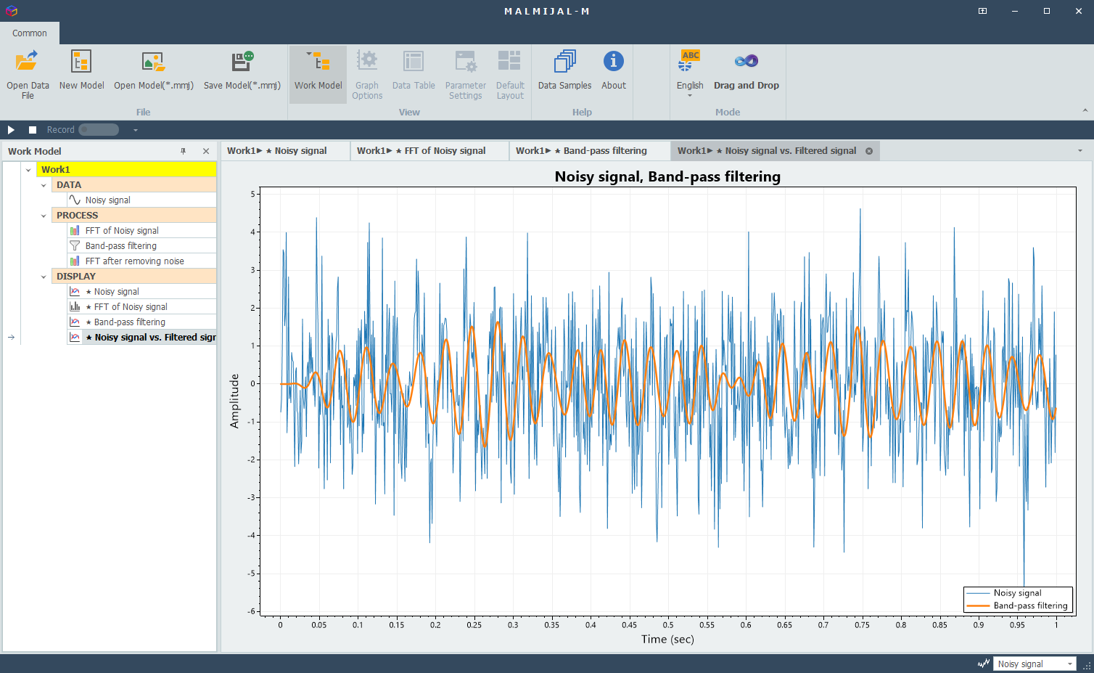Image resolution: width=1094 pixels, height=673 pixels.
Task: Switch to Work1 ★ FFT of Noisy signal tab
Action: click(429, 151)
